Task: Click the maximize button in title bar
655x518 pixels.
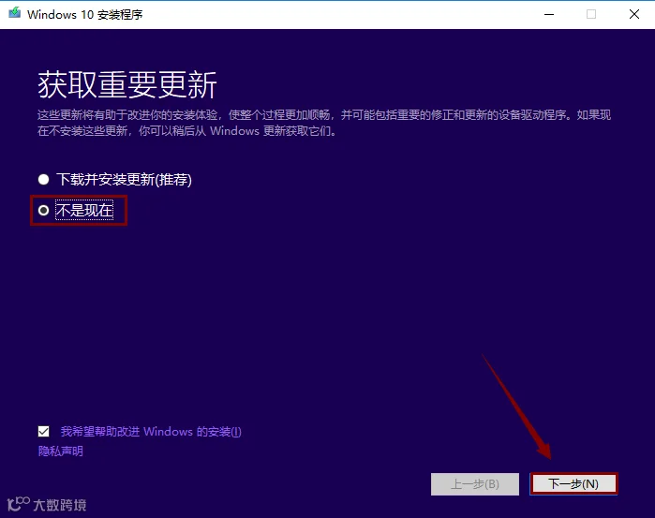Action: tap(591, 14)
